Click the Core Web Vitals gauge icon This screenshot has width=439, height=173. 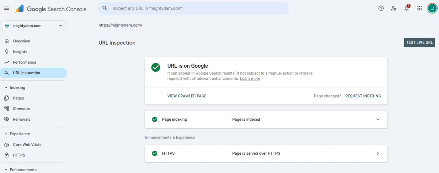click(7, 144)
